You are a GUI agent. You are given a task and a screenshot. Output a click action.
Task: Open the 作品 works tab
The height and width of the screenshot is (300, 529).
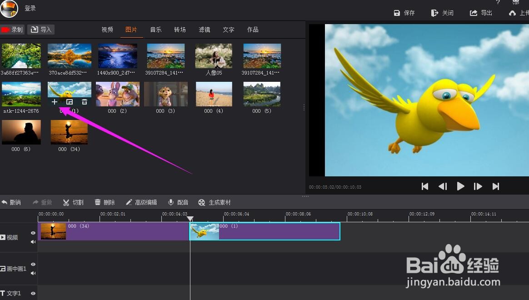[253, 30]
